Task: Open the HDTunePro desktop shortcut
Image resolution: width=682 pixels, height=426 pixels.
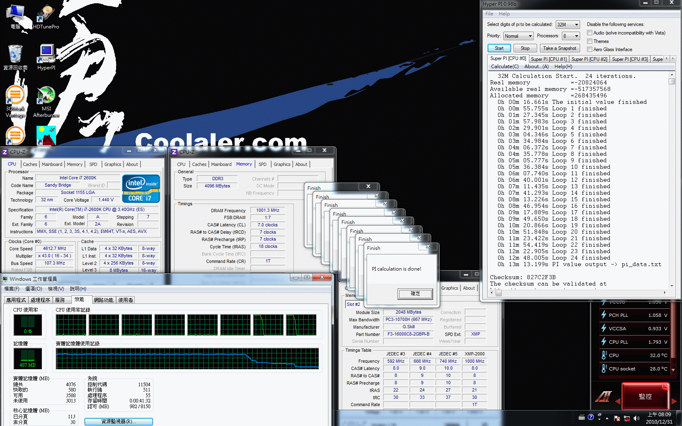Action: [45, 16]
